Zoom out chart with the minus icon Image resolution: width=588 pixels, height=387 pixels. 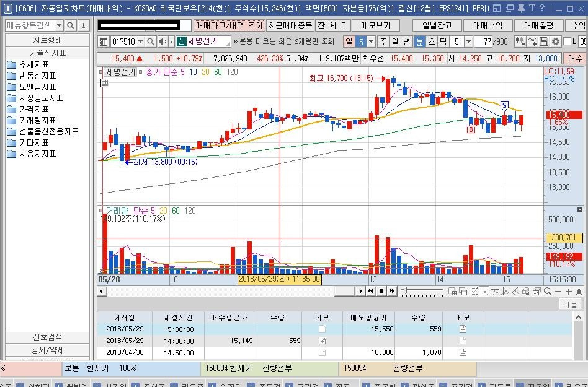click(x=558, y=292)
